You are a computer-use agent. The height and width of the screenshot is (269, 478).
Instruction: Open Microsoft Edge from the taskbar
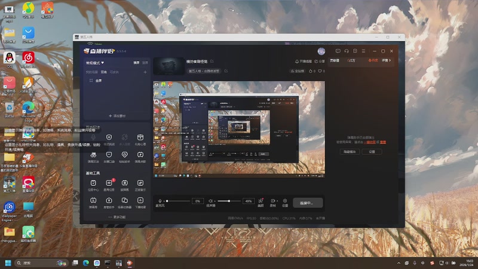(86, 263)
